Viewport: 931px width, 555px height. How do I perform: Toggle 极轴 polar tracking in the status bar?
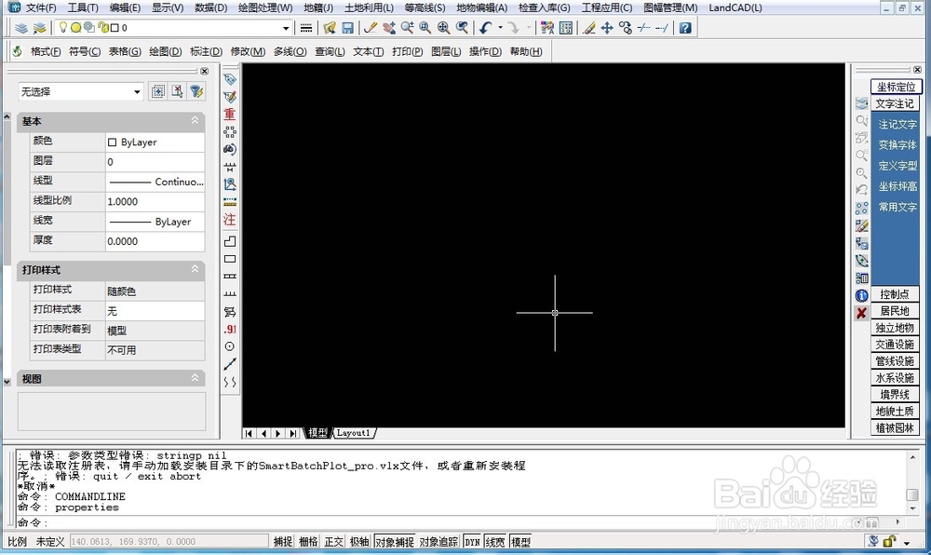359,541
